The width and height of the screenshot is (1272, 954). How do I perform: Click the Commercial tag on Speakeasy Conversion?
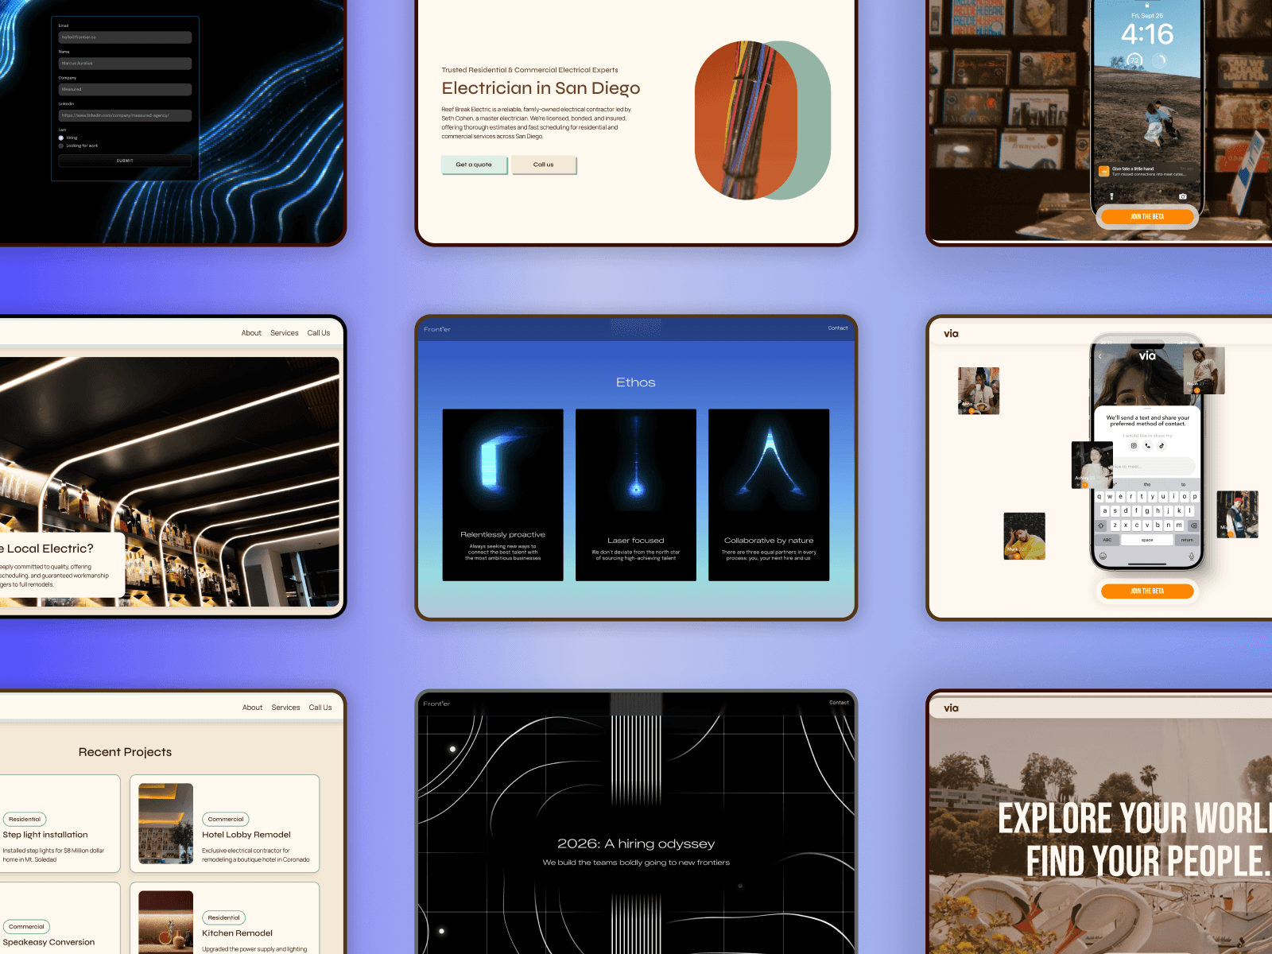[x=26, y=926]
